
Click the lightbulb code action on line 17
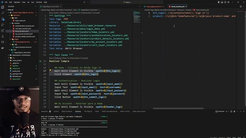coord(50,71)
